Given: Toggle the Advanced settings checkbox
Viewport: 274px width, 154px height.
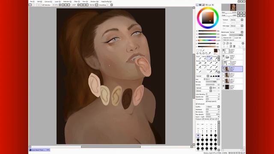Looking at the screenshot, I should tap(197, 104).
